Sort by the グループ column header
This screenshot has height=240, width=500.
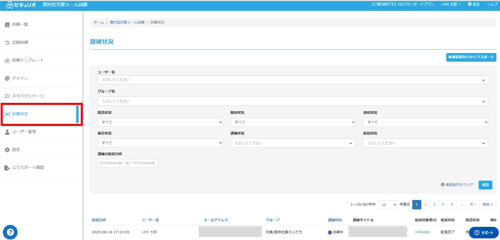273,220
